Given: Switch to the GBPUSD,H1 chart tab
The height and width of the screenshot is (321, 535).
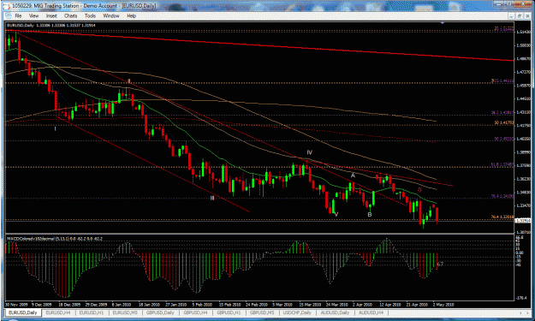Looking at the screenshot, I should tap(229, 312).
